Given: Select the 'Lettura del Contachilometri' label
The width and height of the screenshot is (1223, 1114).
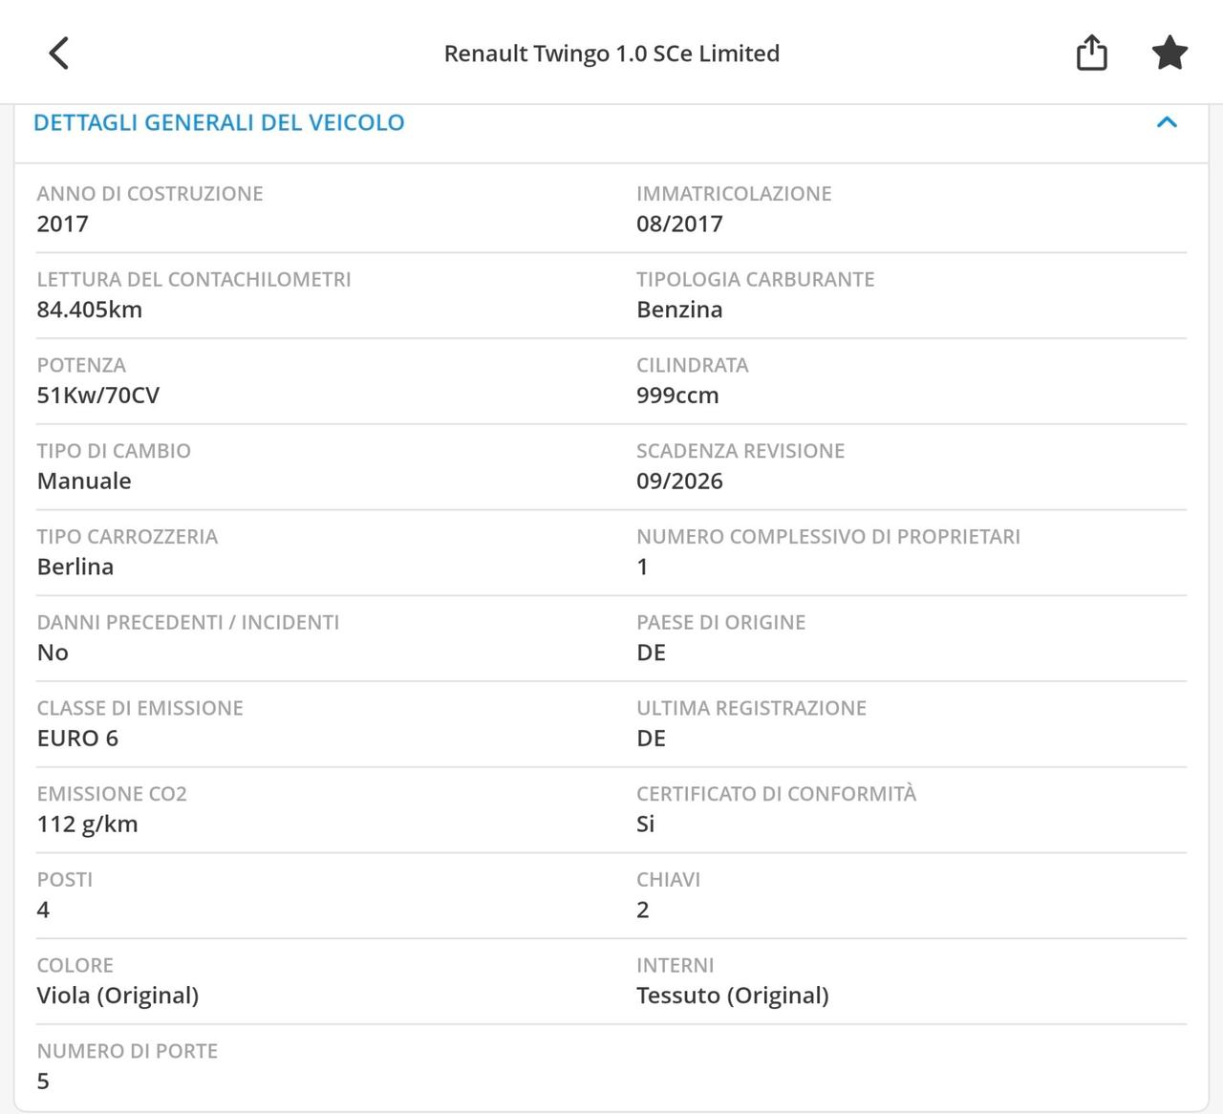Looking at the screenshot, I should pos(194,279).
